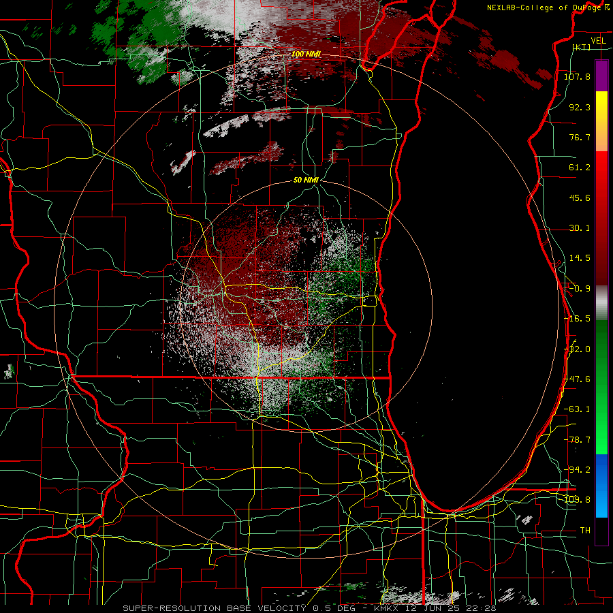Click the gray near-zero segment of color bar
This screenshot has height=613, width=613.
pyautogui.click(x=601, y=303)
